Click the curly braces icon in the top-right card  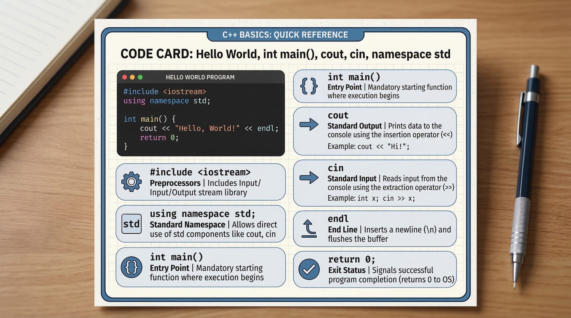point(309,86)
